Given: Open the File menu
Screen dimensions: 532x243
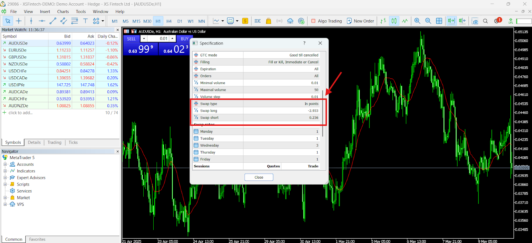Looking at the screenshot, I should (x=13, y=11).
